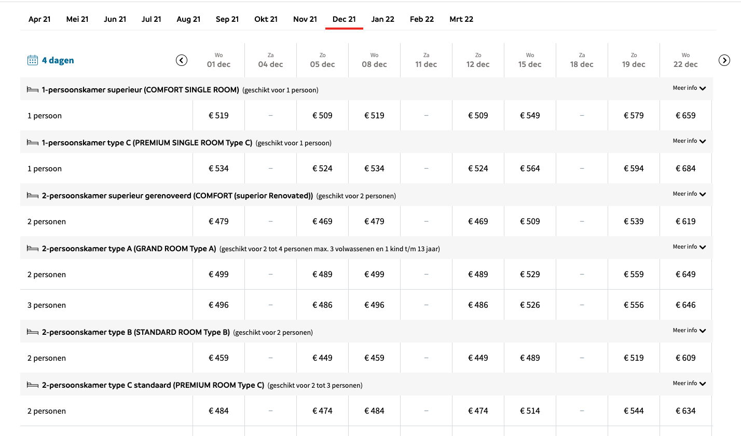Choose € 484 Premium Room C on 01 dec
Screen dimensions: 741x436
coord(218,411)
